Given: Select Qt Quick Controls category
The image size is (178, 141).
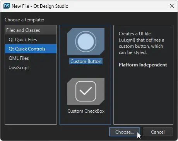Looking at the screenshot, I should (x=31, y=49).
